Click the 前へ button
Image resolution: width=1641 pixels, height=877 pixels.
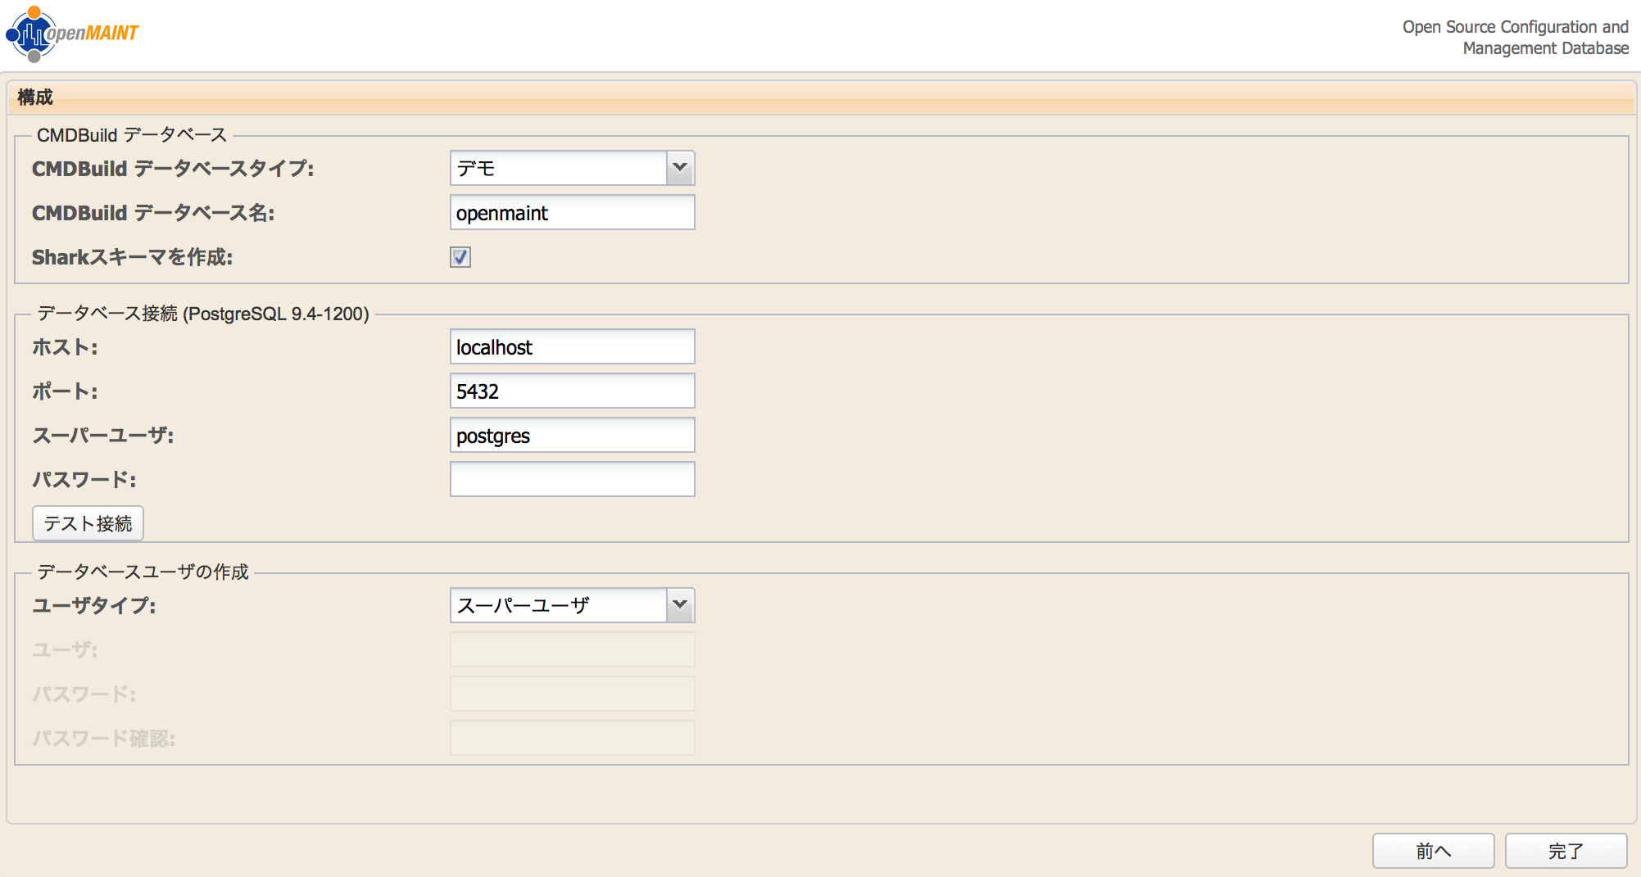1433,850
